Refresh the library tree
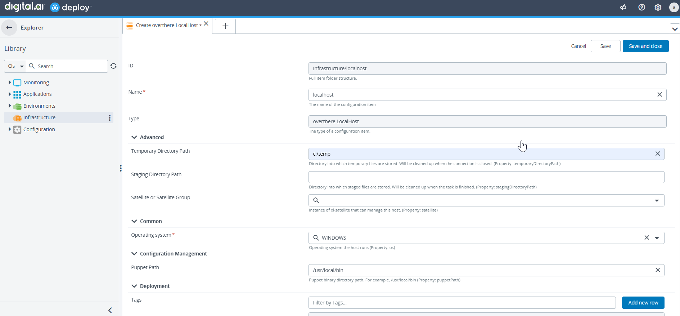 113,66
